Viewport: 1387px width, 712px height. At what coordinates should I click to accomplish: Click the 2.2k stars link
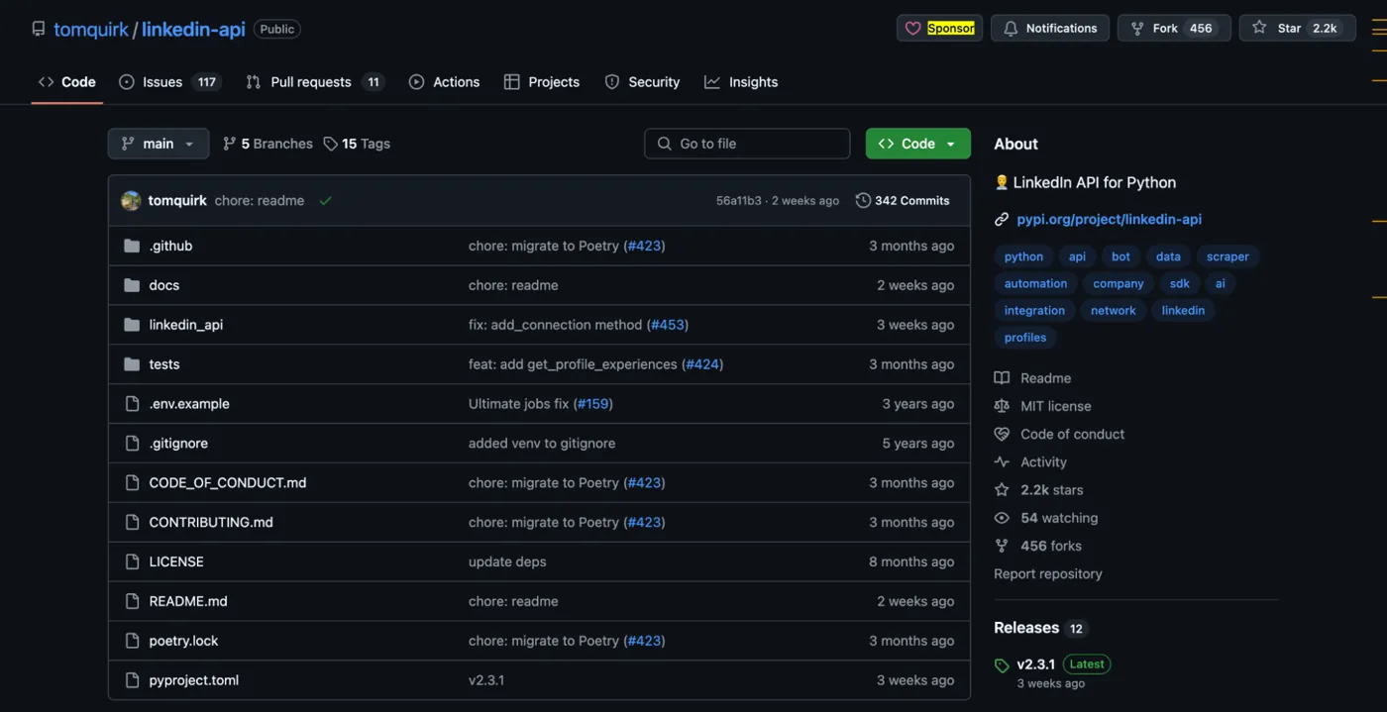point(1052,490)
